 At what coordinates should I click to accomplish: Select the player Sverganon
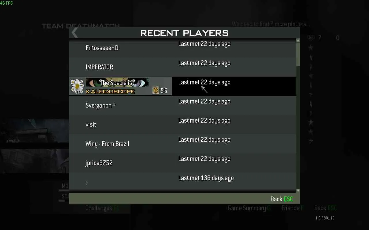[182, 105]
